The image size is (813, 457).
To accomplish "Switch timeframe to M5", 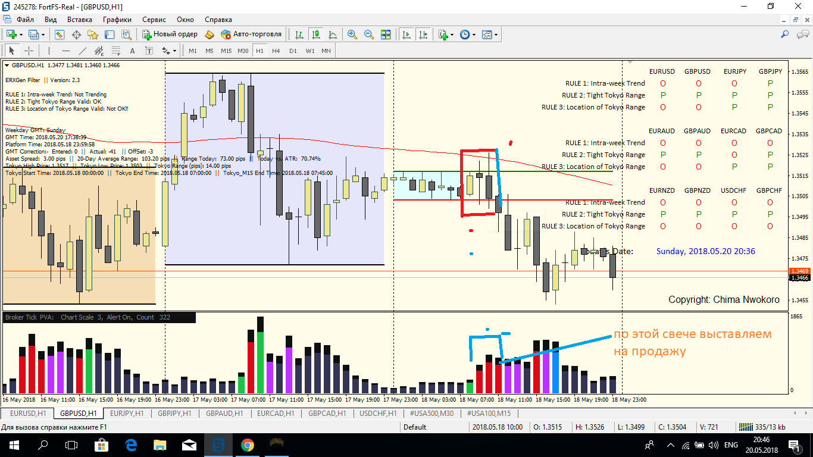I will (209, 51).
